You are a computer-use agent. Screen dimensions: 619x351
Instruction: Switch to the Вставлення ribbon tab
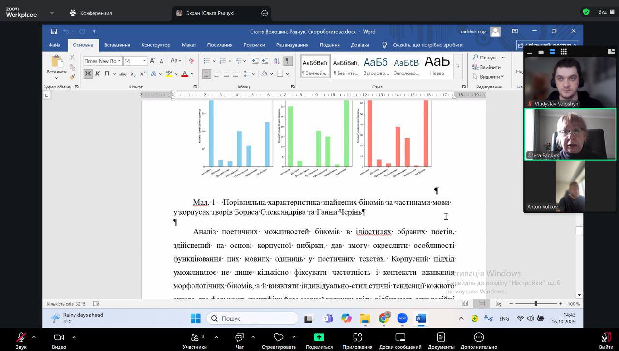(117, 45)
